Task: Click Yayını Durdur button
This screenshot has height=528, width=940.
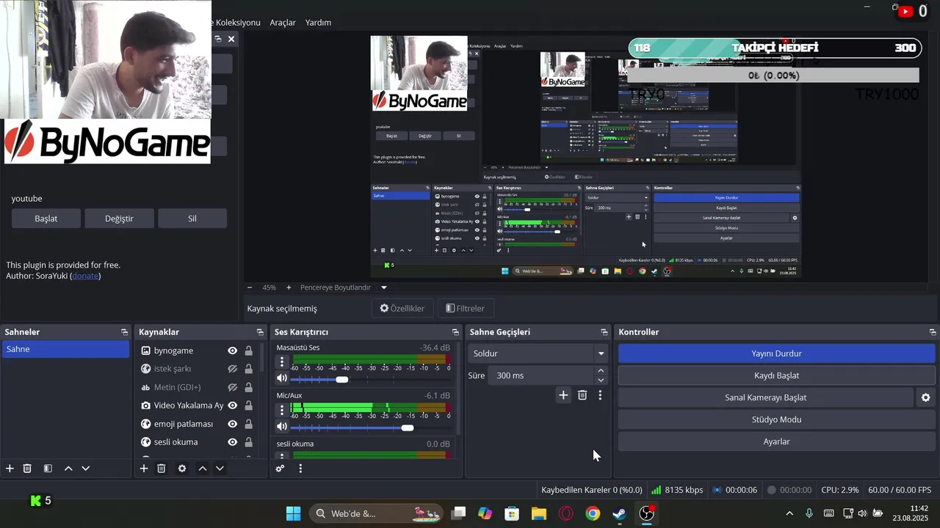Action: (x=776, y=353)
